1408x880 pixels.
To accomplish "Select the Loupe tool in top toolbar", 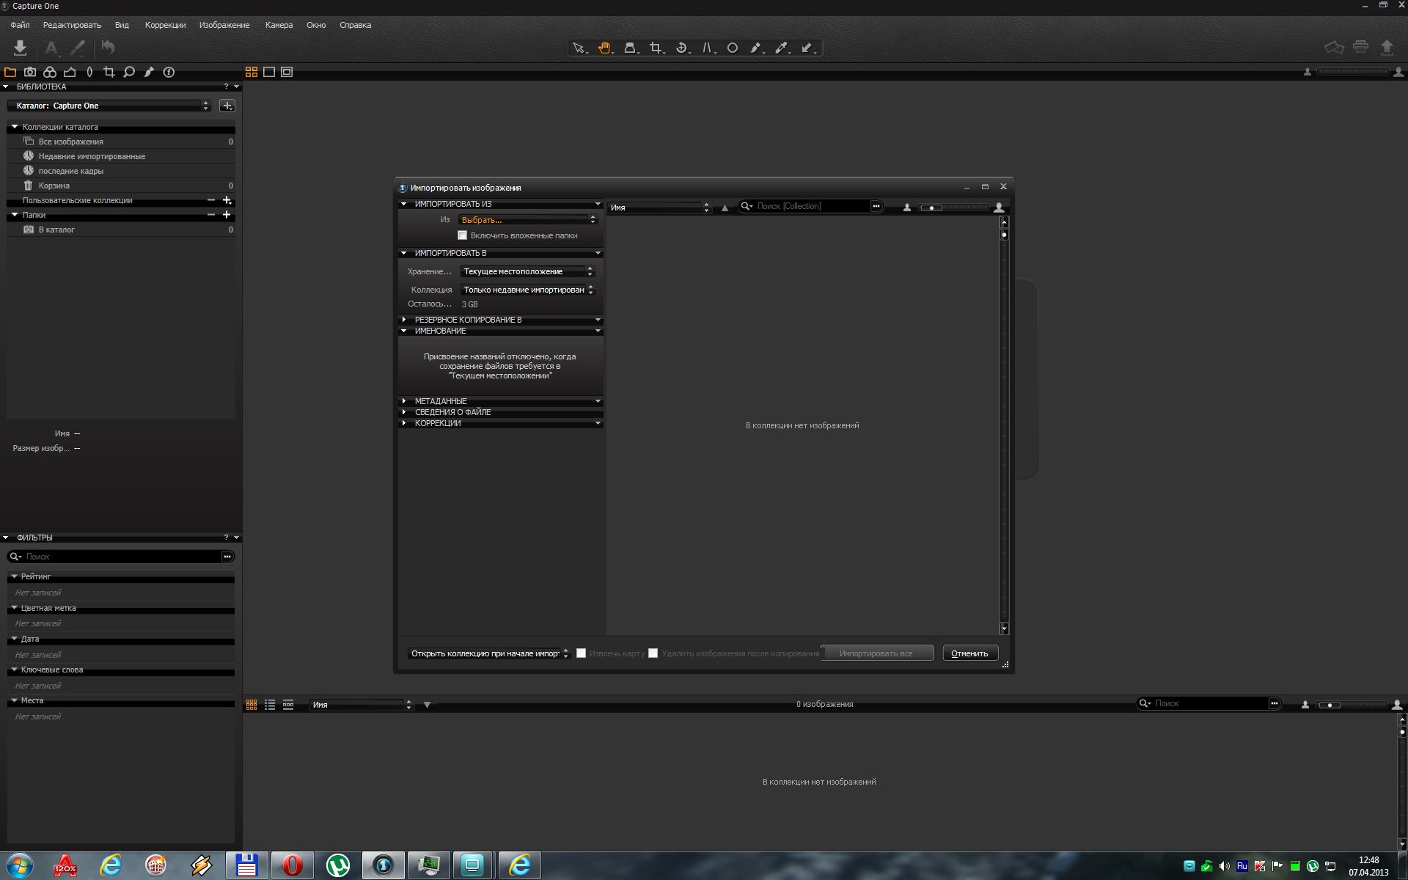I will pos(629,48).
